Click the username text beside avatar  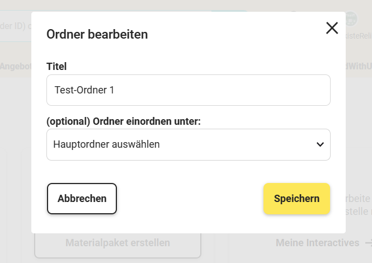pyautogui.click(x=359, y=36)
